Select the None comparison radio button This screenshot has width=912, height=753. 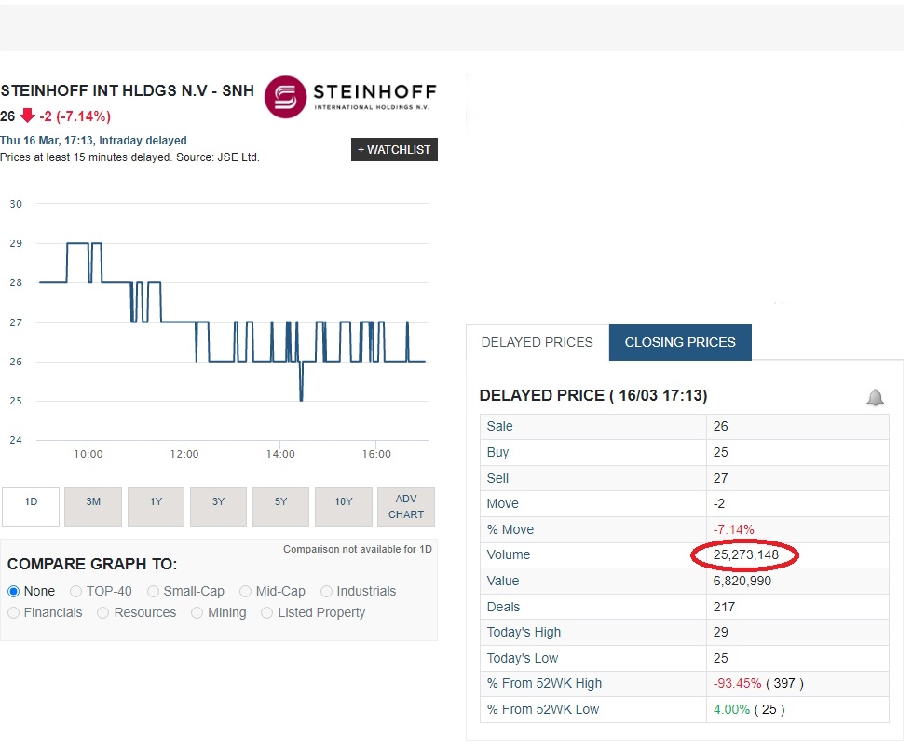[x=11, y=591]
